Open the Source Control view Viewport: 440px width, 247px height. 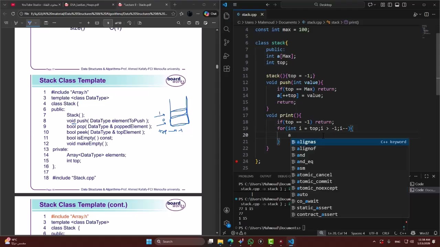pos(227,43)
